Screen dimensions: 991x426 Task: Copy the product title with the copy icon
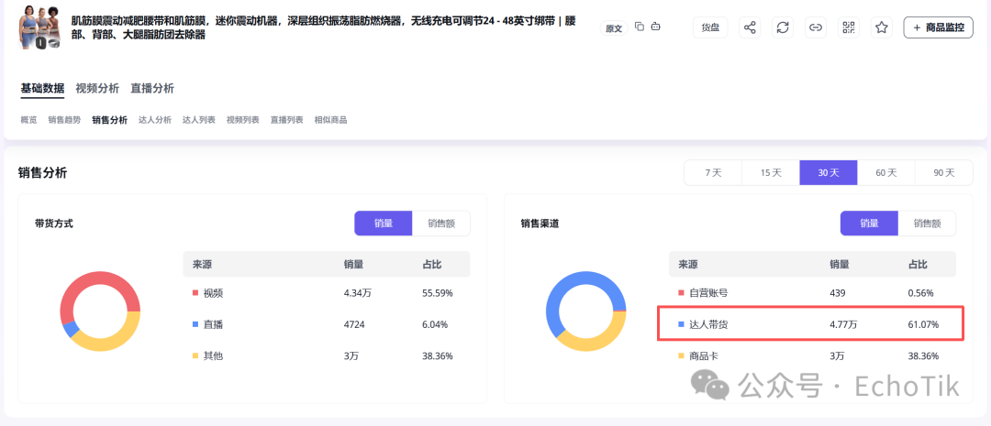tap(640, 27)
